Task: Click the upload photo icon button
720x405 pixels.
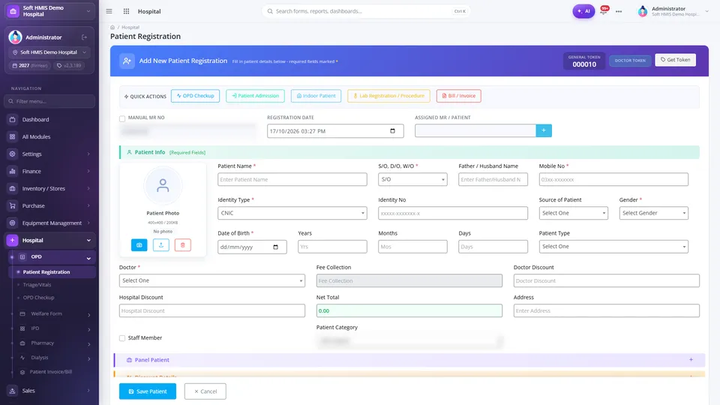Action: click(x=160, y=244)
